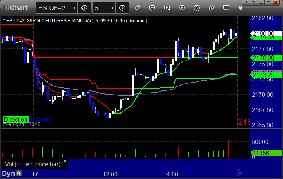This screenshot has height=179, width=283.
Task: Click the Vol (current price bar) label
Action: coord(33,164)
